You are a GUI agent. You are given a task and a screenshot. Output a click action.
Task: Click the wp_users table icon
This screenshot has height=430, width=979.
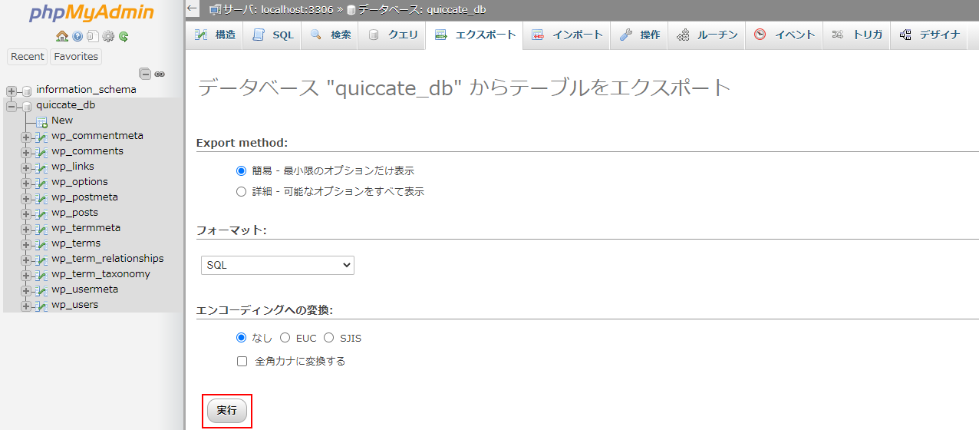(41, 305)
